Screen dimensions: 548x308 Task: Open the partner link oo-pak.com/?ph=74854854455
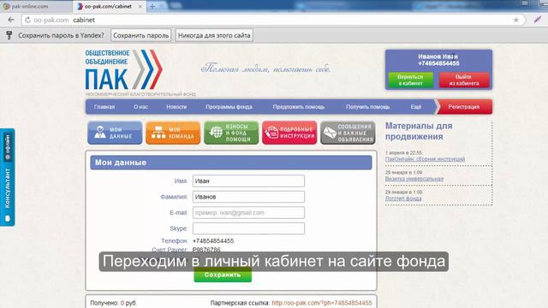pos(322,303)
